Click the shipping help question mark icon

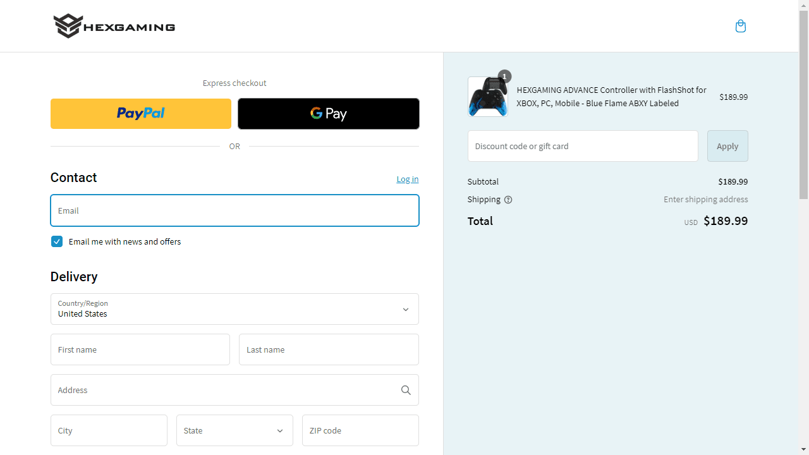508,200
